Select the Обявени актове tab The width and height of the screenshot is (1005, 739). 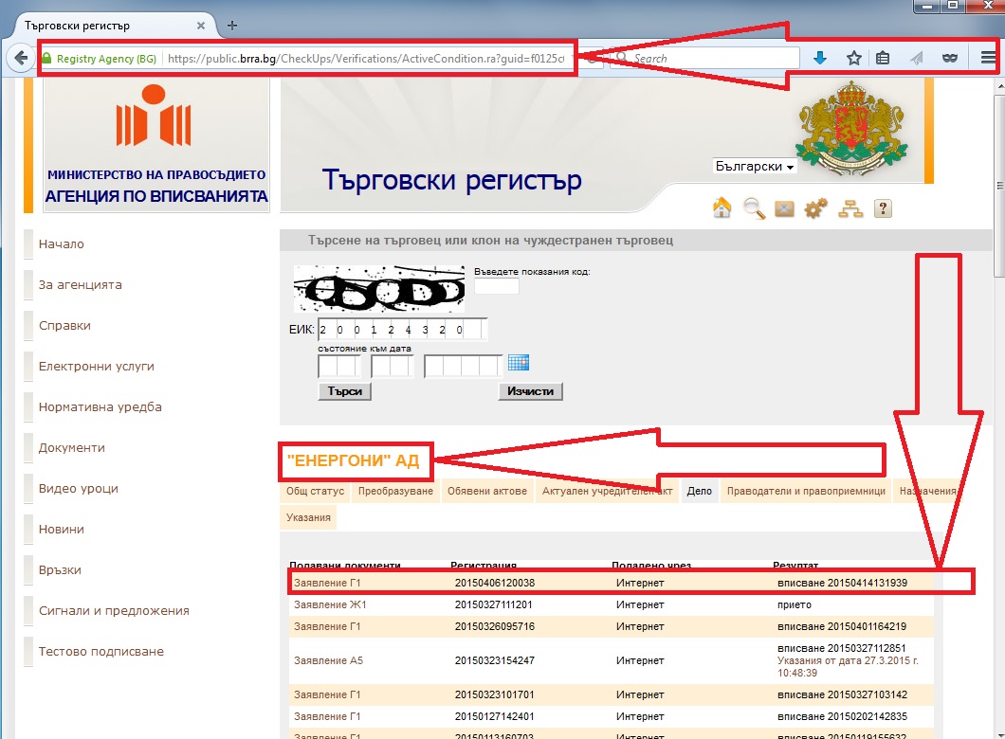click(x=487, y=491)
